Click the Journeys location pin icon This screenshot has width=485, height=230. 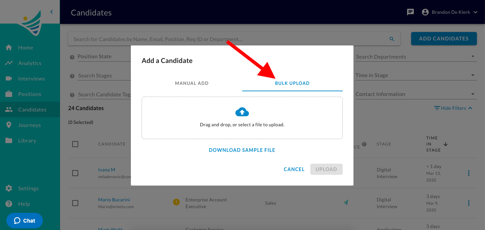tap(9, 125)
